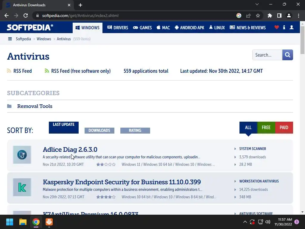Reload the Softpedia page

(26, 16)
